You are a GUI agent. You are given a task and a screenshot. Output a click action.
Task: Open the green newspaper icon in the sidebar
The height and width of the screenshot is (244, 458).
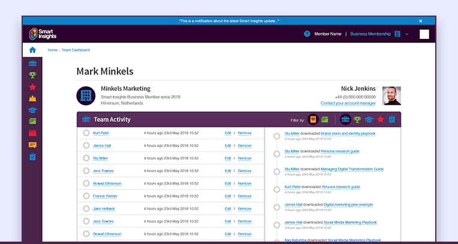[x=32, y=121]
